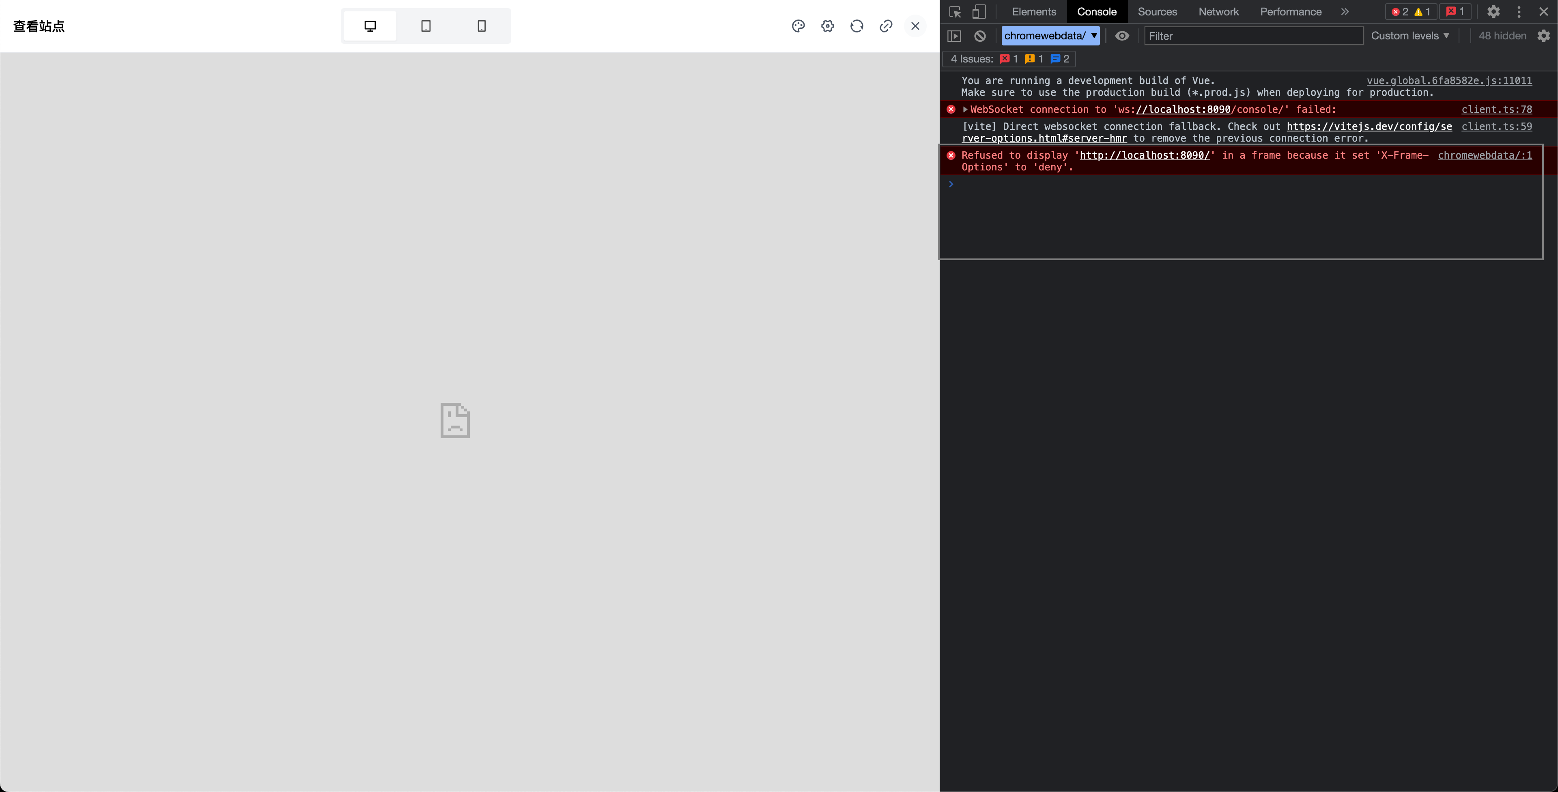The height and width of the screenshot is (792, 1558).
Task: Open the preview settings gear
Action: pyautogui.click(x=827, y=26)
